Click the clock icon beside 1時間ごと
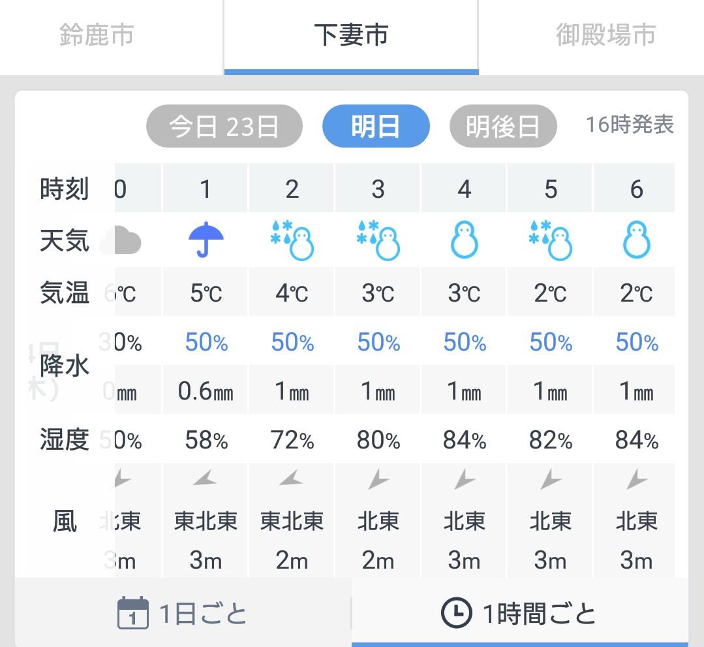The width and height of the screenshot is (704, 647). 456,612
